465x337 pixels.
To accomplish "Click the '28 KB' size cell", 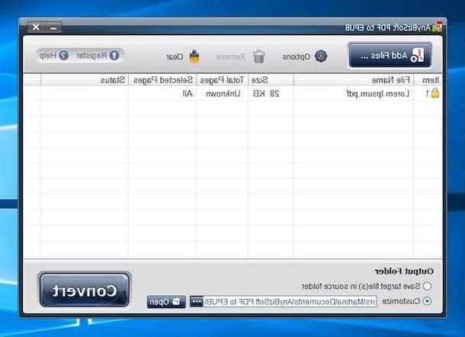I will pos(266,94).
